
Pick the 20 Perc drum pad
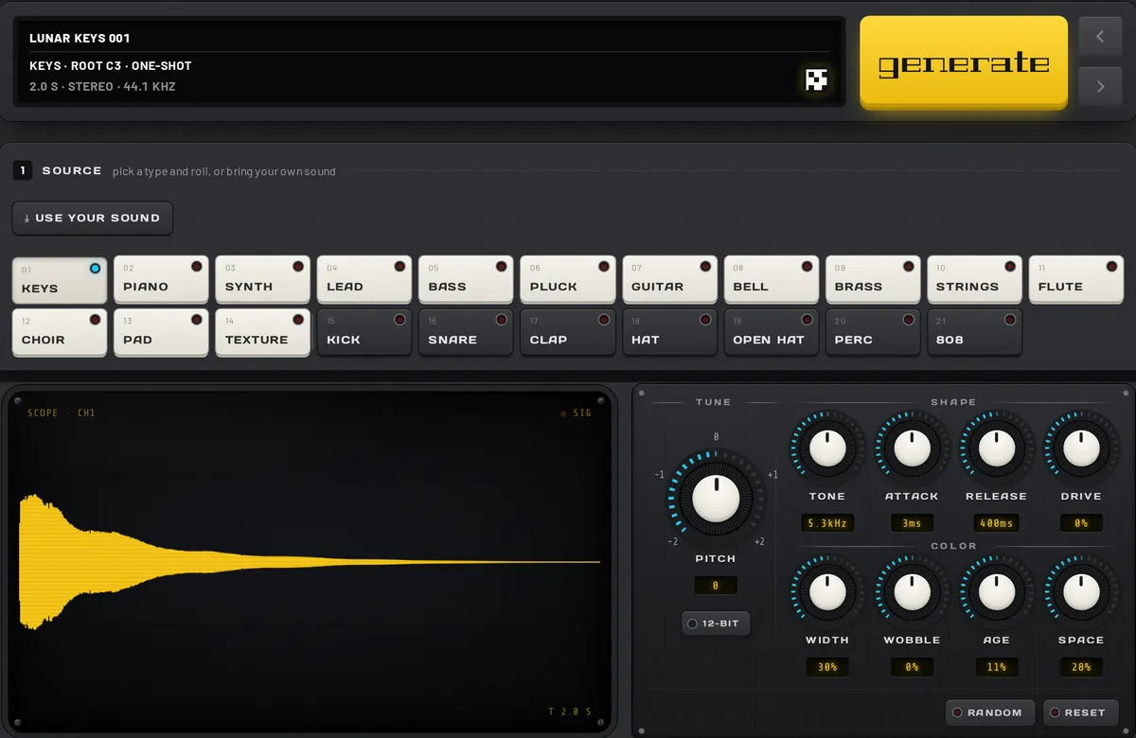pyautogui.click(x=873, y=332)
